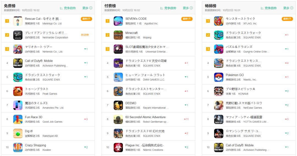Open the Plague Inc. biohazard icon
297x156 pixels.
[118, 148]
